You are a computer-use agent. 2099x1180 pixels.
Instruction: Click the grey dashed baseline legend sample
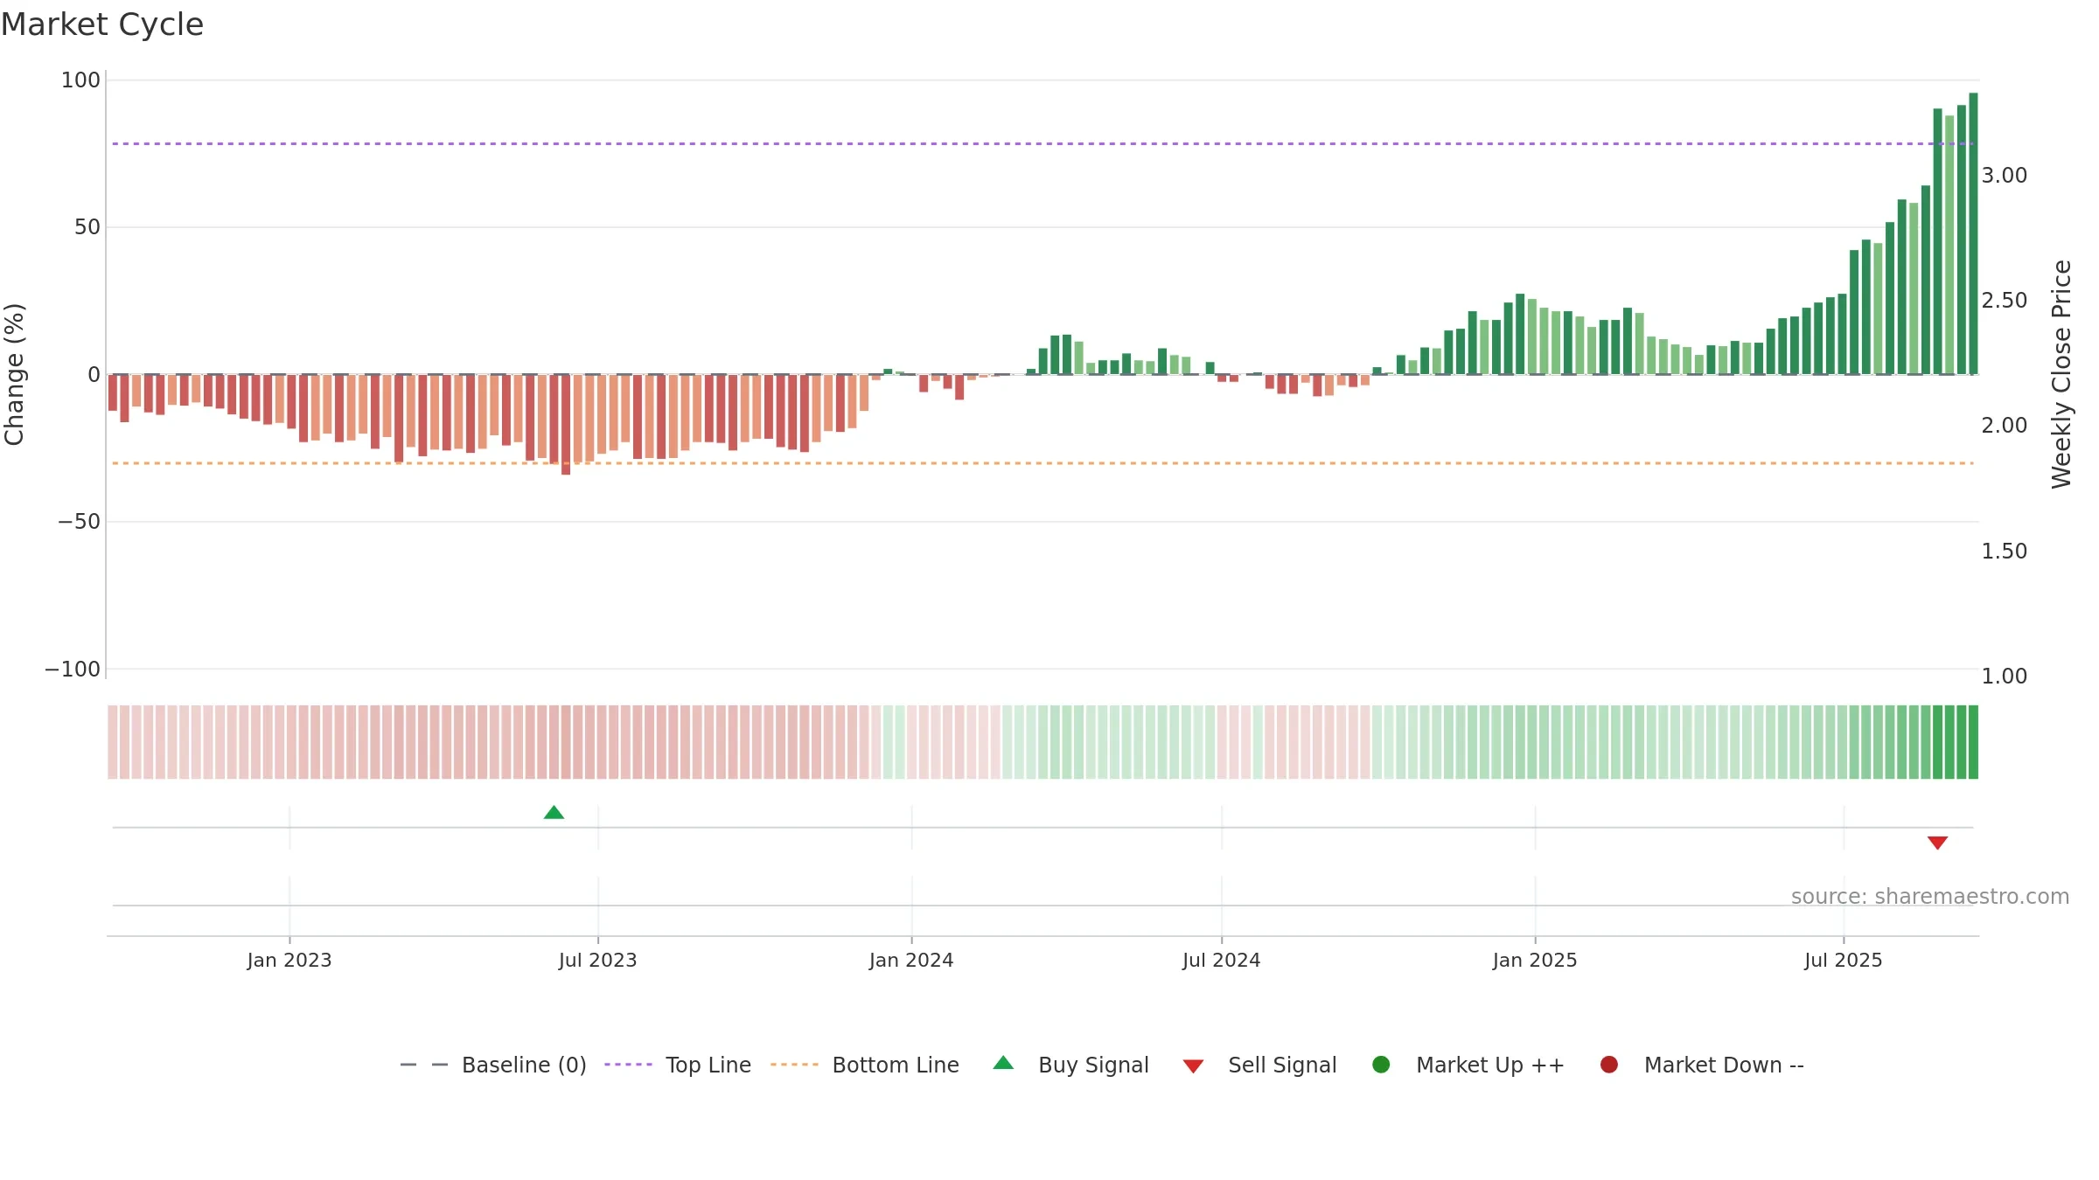click(x=424, y=1065)
